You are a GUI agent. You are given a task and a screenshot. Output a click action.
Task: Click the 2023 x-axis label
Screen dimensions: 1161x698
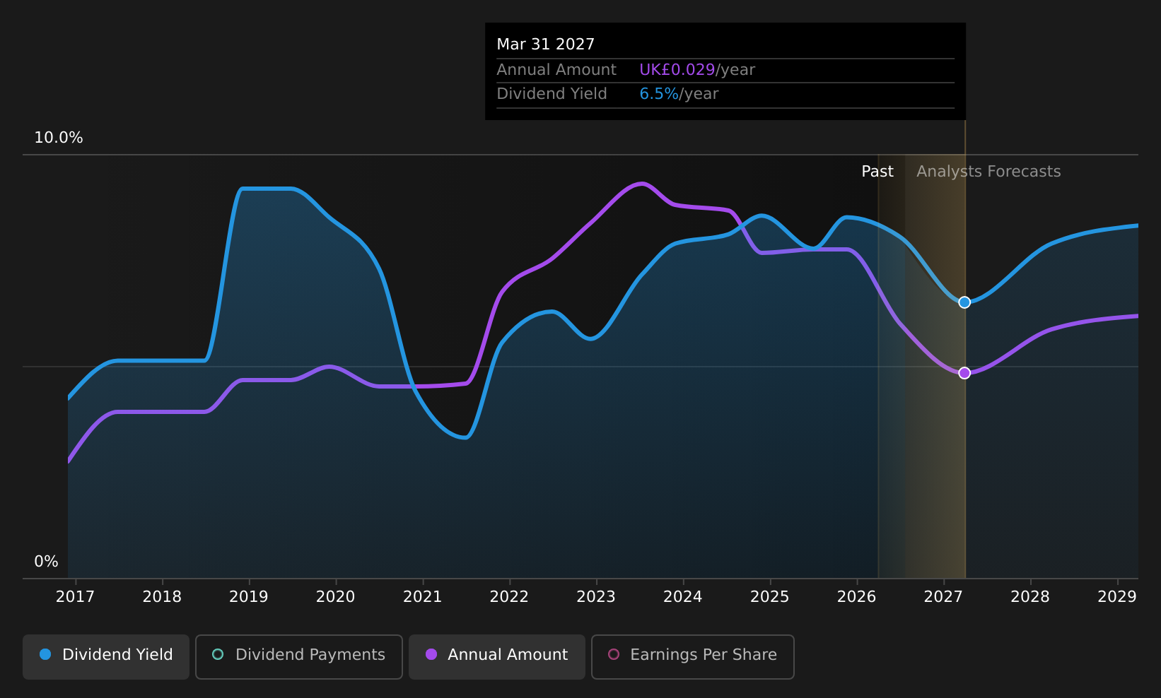pos(596,597)
